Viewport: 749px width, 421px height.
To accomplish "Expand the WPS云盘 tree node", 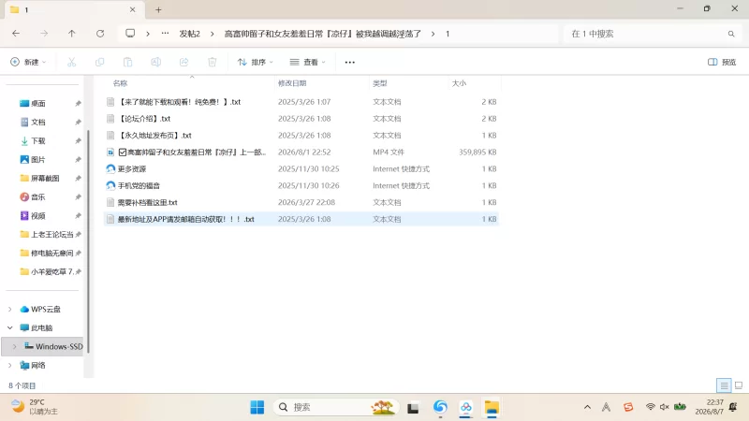I will (10, 310).
